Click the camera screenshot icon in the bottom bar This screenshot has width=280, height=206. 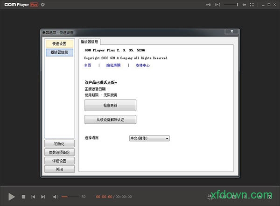click(234, 197)
